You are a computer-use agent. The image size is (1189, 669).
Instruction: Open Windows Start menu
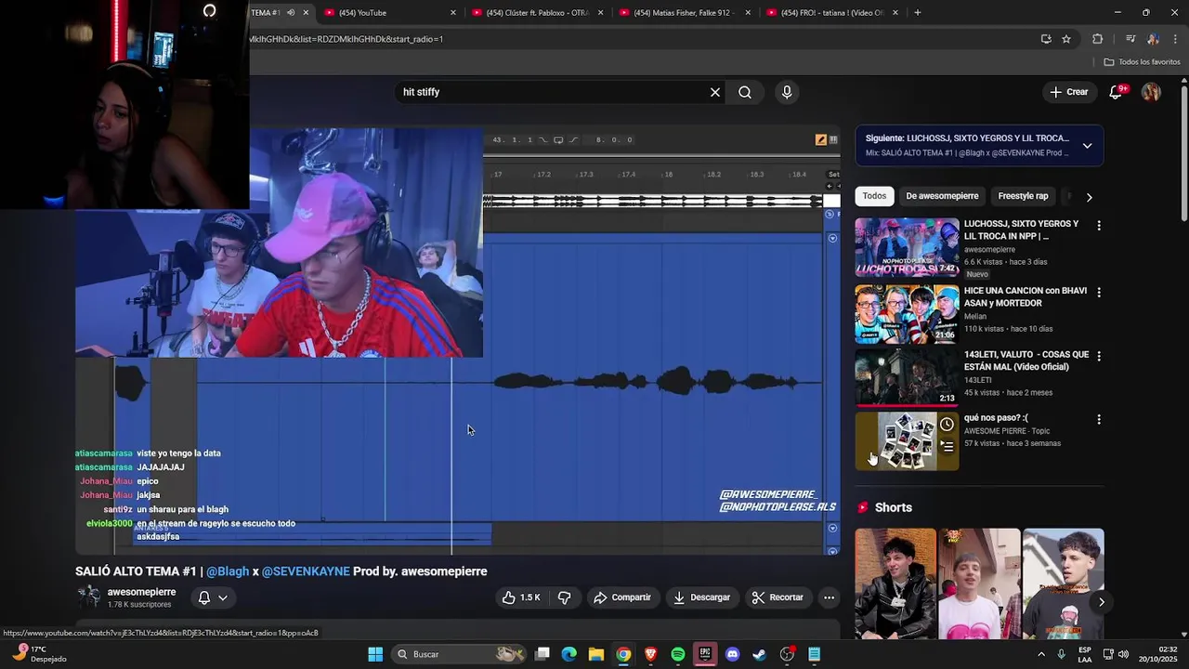click(x=375, y=654)
